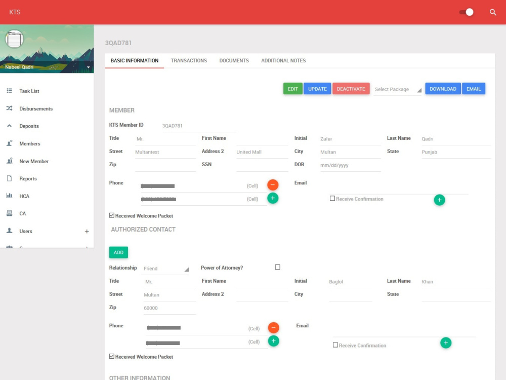Click the Reports document icon
This screenshot has height=380, width=506.
tap(9, 178)
